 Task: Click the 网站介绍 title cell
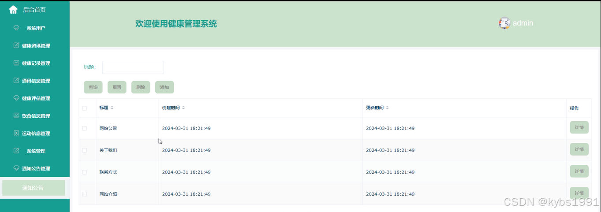pos(108,194)
